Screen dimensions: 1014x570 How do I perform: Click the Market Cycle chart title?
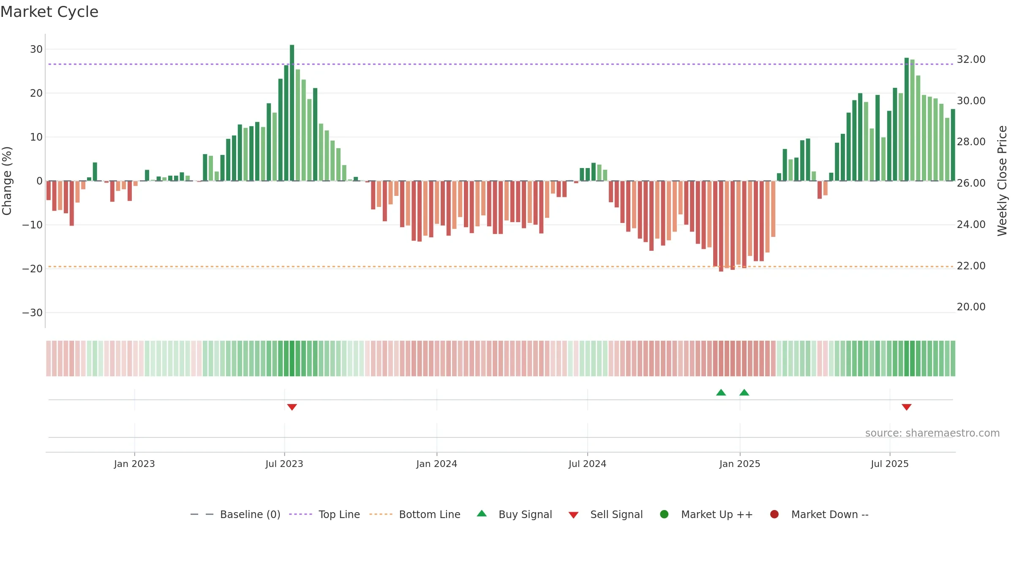click(49, 12)
